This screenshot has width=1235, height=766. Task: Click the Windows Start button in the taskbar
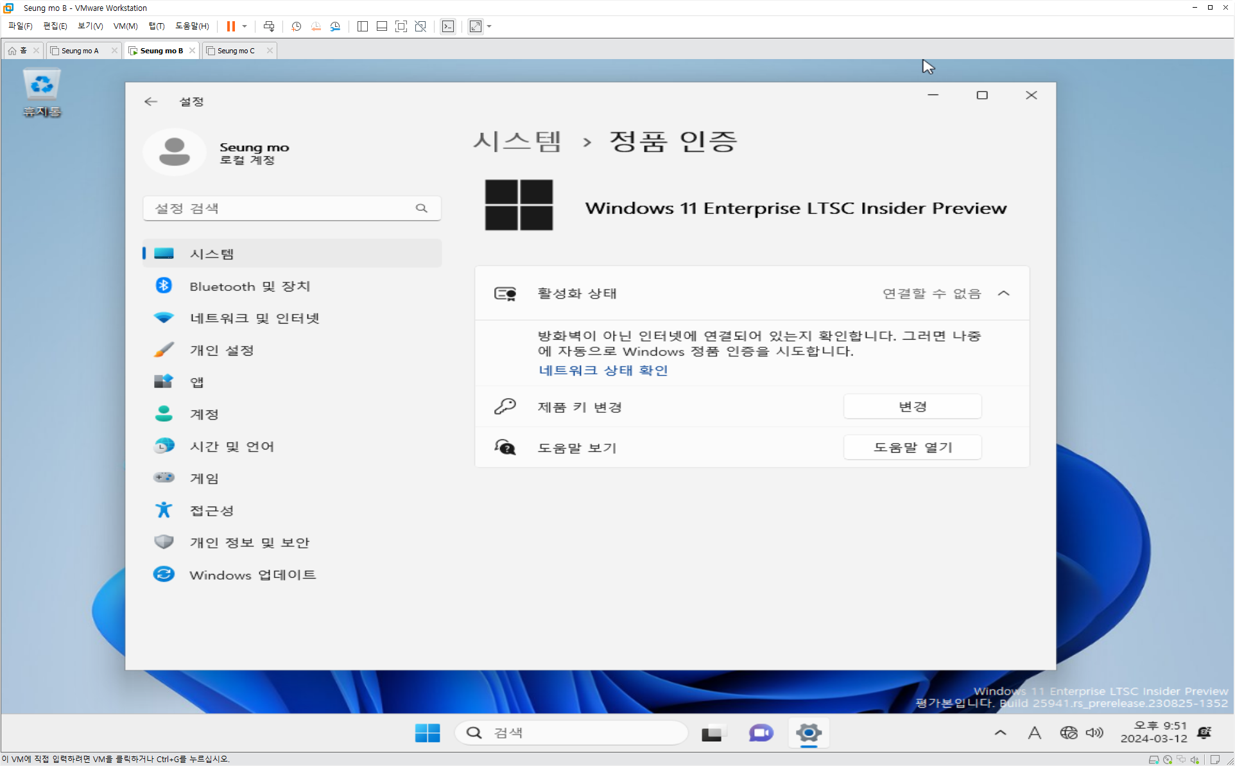tap(427, 733)
